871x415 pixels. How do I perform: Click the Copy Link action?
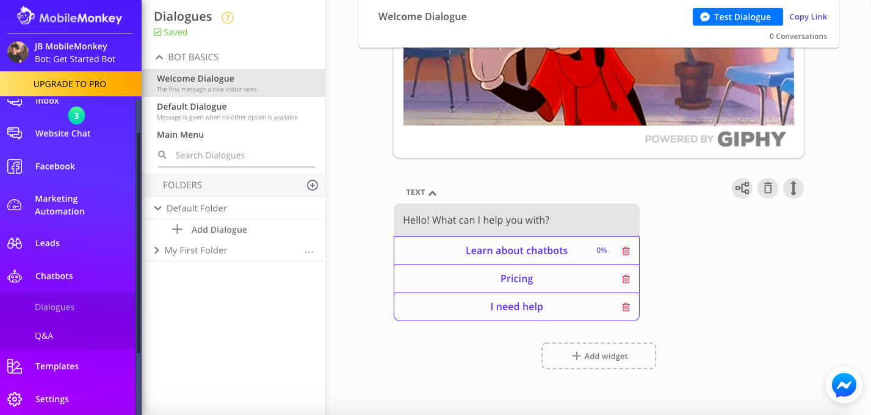pos(808,16)
